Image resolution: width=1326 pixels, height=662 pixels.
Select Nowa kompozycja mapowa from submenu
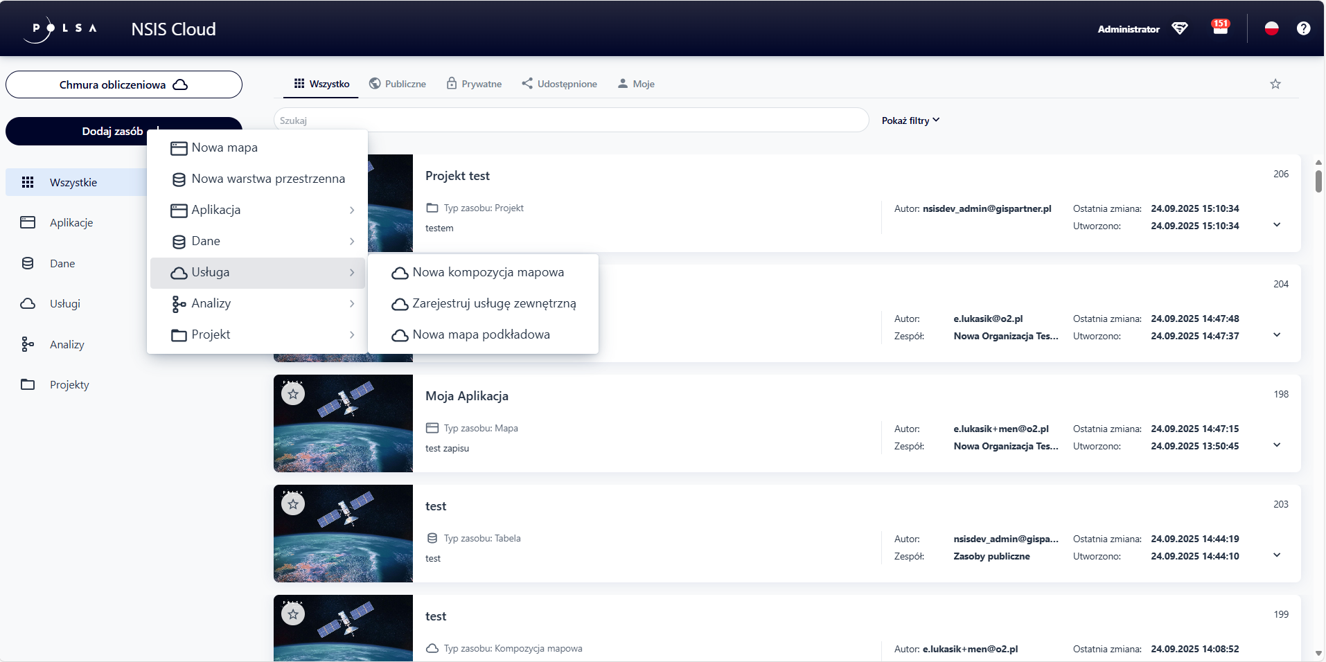[x=488, y=273]
